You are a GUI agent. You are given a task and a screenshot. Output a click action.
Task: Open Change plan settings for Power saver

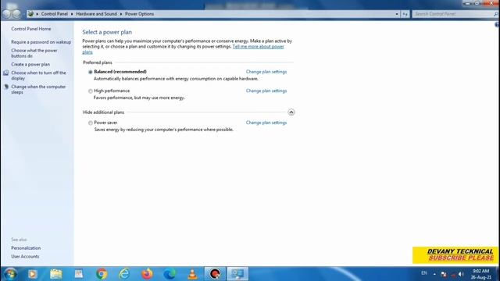pyautogui.click(x=266, y=123)
